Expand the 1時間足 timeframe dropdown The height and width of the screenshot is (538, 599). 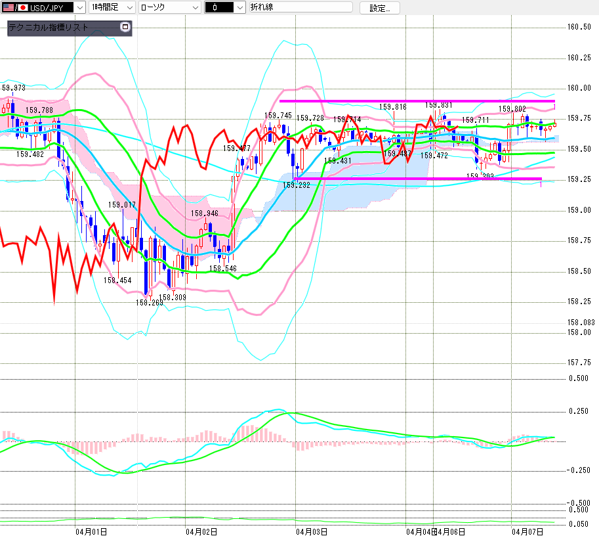tap(129, 7)
